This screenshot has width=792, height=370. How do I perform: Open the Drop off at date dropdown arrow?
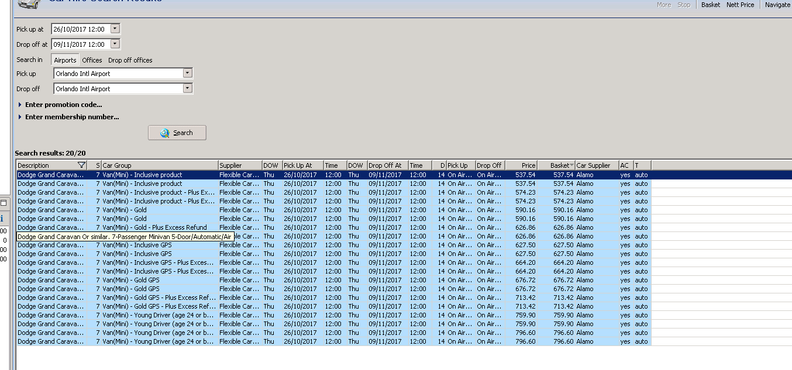115,44
